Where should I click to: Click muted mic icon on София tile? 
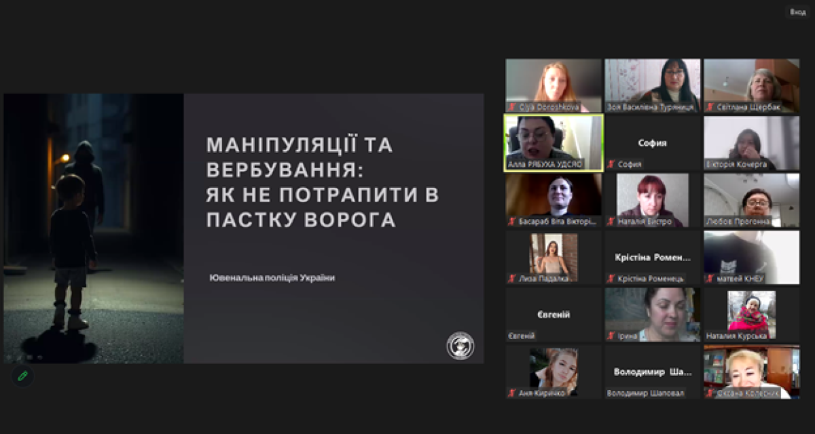(611, 164)
